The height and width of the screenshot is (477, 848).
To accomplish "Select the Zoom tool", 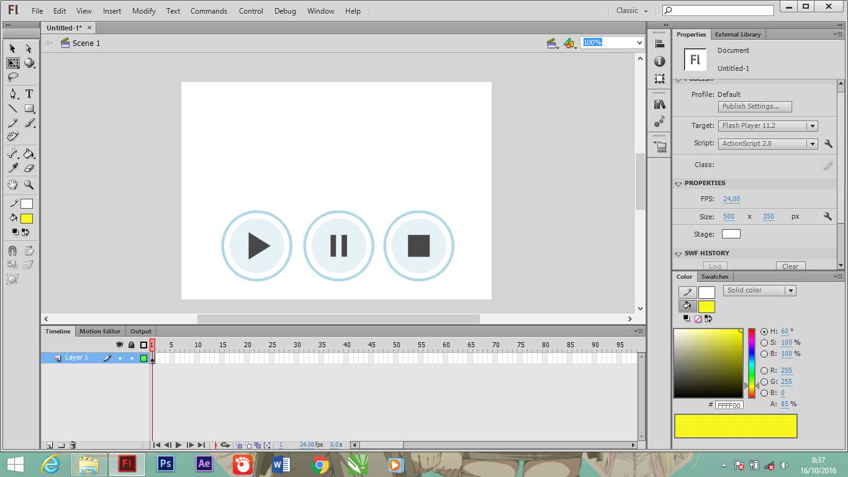I will click(x=29, y=184).
